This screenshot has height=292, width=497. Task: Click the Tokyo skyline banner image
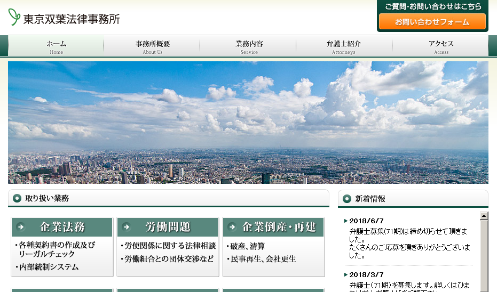[248, 123]
